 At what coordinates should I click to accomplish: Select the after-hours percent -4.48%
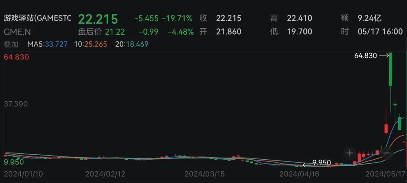pyautogui.click(x=181, y=32)
